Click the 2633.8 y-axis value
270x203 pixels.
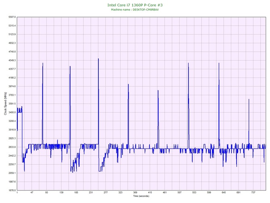(12, 147)
